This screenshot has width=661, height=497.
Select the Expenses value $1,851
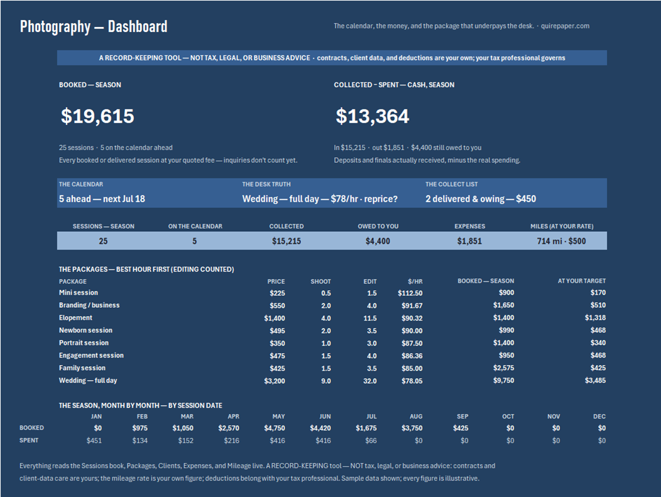pos(469,241)
